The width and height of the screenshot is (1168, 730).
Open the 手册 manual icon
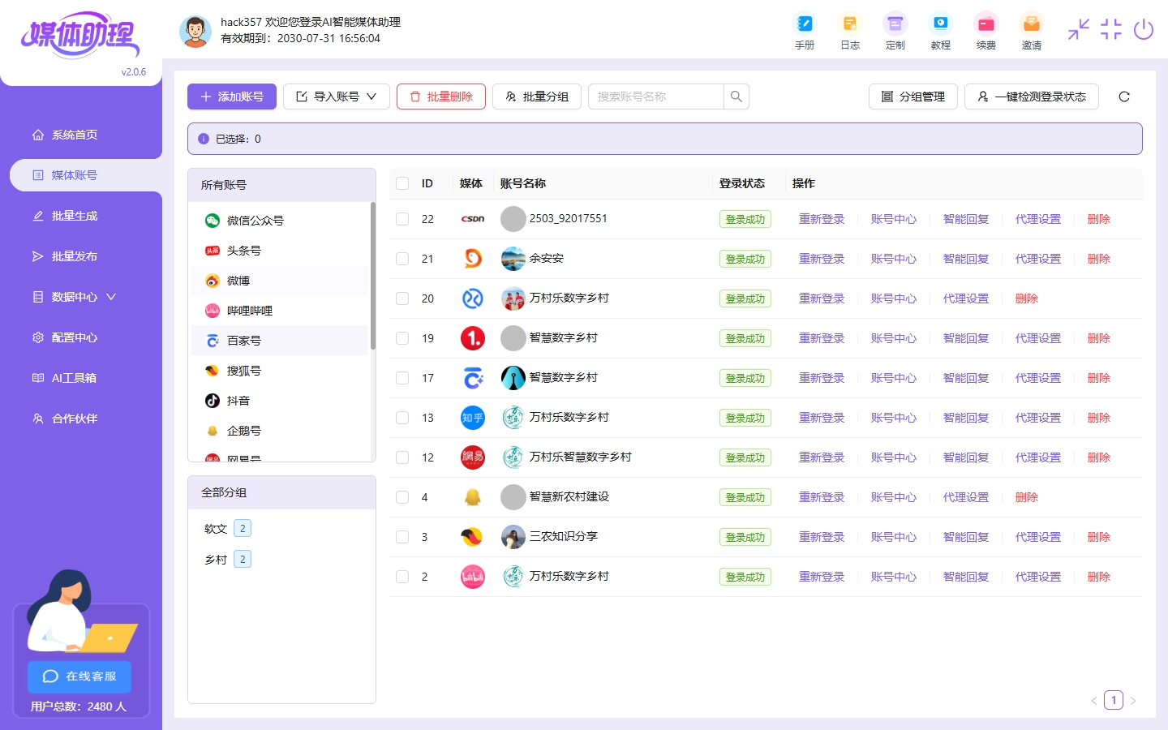(804, 24)
